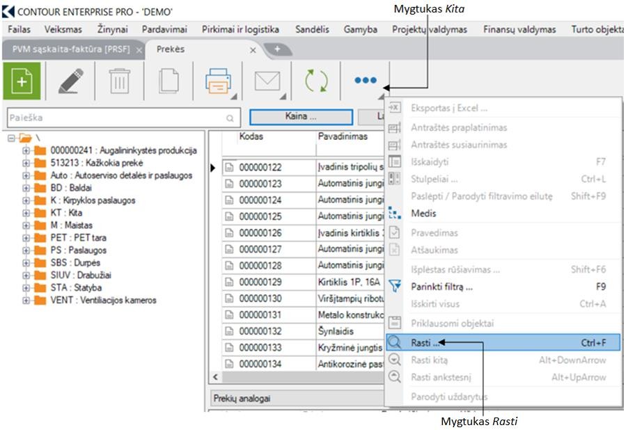Screen dimensions: 626x430
Task: Click the Kaina ... button
Action: point(301,116)
